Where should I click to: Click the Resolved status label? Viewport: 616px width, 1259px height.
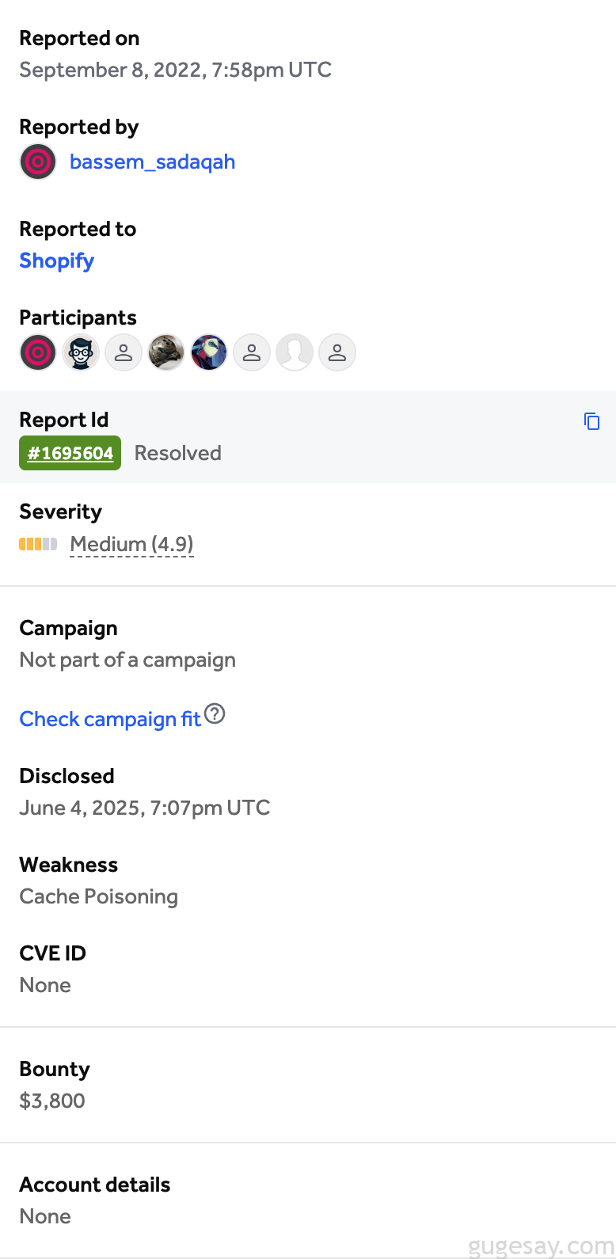click(177, 453)
